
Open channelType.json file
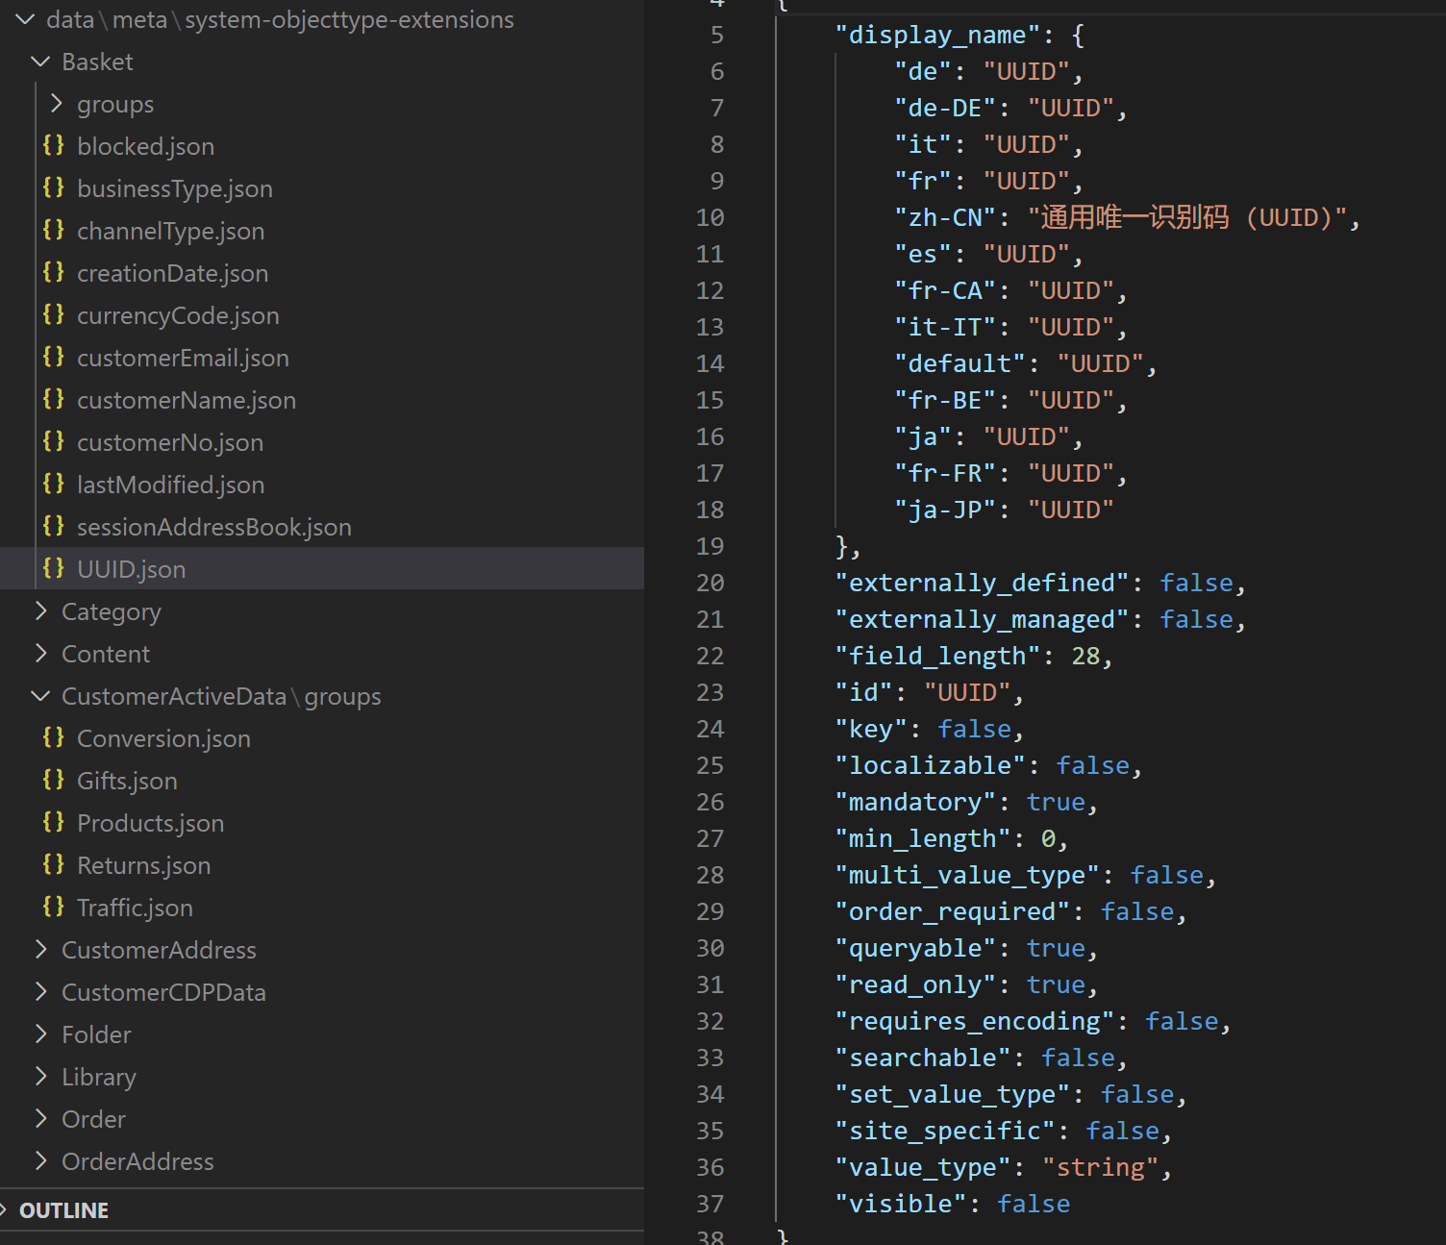[171, 231]
